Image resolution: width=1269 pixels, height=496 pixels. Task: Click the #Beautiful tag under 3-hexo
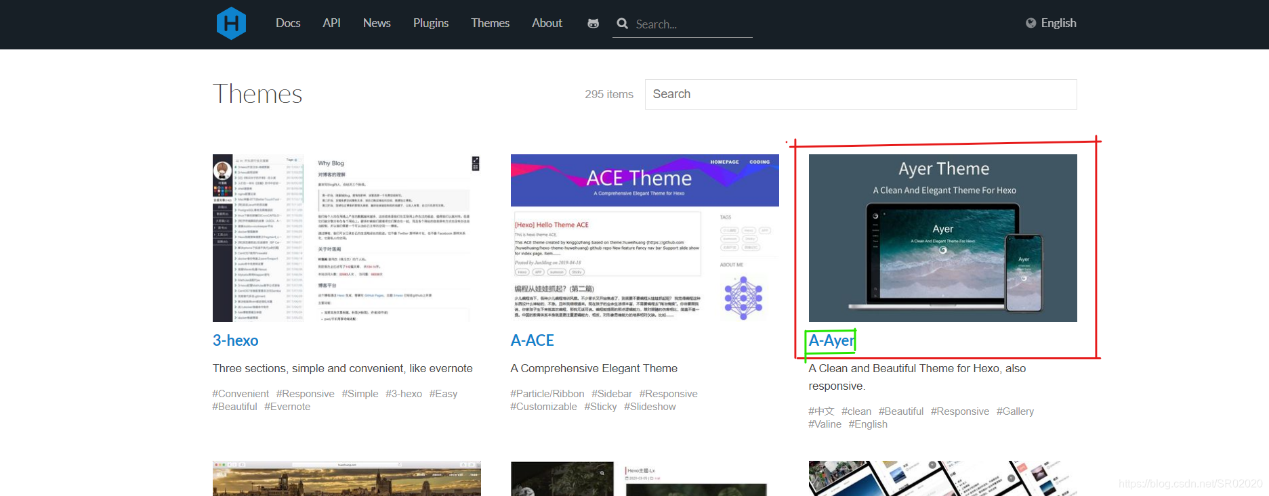pos(234,407)
